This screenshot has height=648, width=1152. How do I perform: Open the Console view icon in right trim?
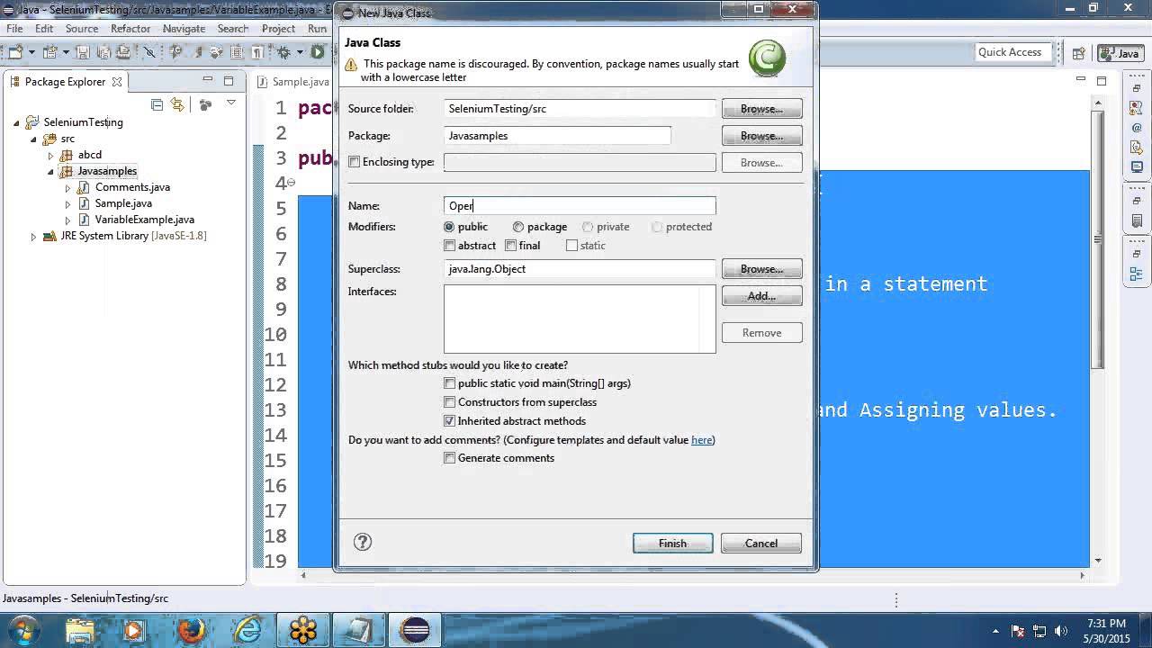point(1137,166)
